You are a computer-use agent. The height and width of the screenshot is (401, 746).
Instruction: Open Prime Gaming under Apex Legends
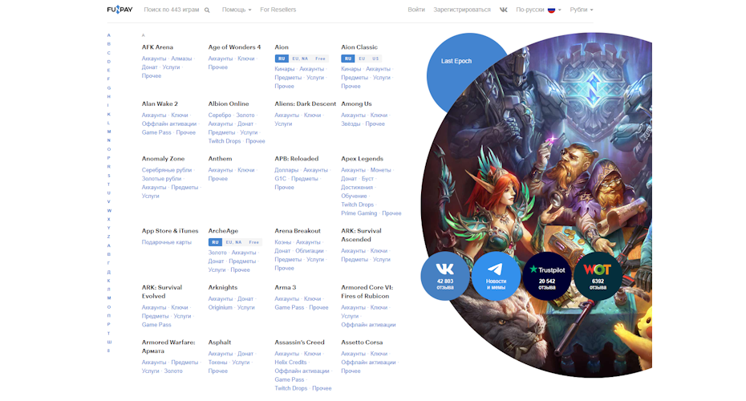click(x=359, y=213)
